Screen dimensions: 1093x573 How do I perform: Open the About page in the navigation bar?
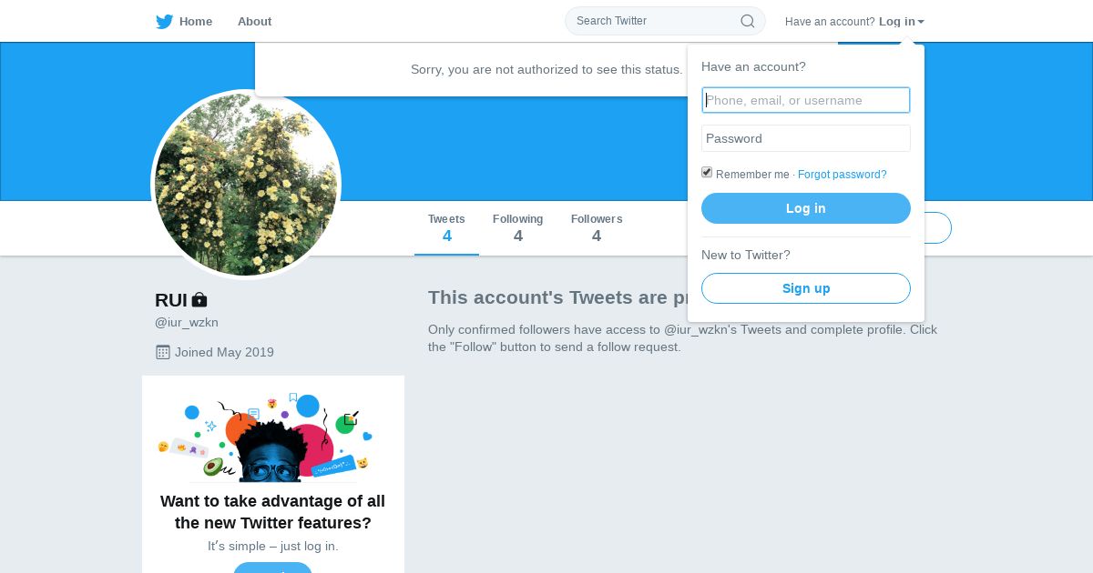tap(254, 22)
